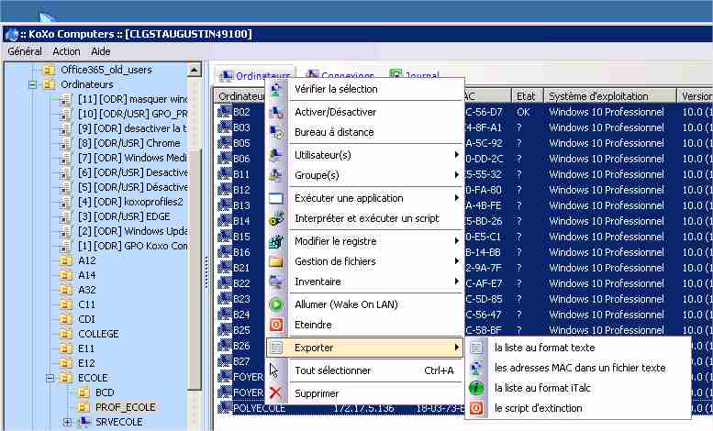
Task: Sort by Système d'exploitation column header
Action: [610, 96]
